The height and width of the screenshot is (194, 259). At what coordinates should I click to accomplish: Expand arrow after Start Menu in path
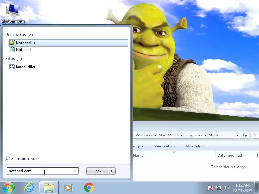point(182,135)
